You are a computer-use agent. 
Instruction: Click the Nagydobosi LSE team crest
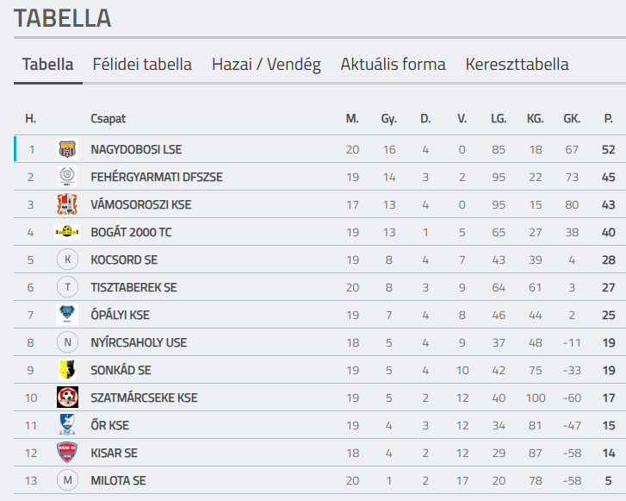pos(67,149)
